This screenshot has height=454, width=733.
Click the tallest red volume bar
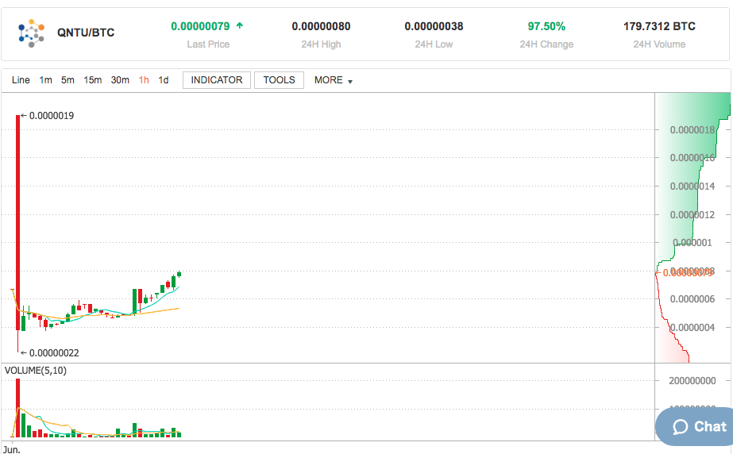[17, 408]
